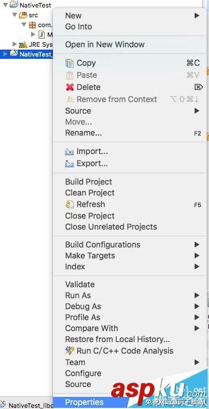
Task: Click the Copy icon in context menu
Action: click(70, 63)
